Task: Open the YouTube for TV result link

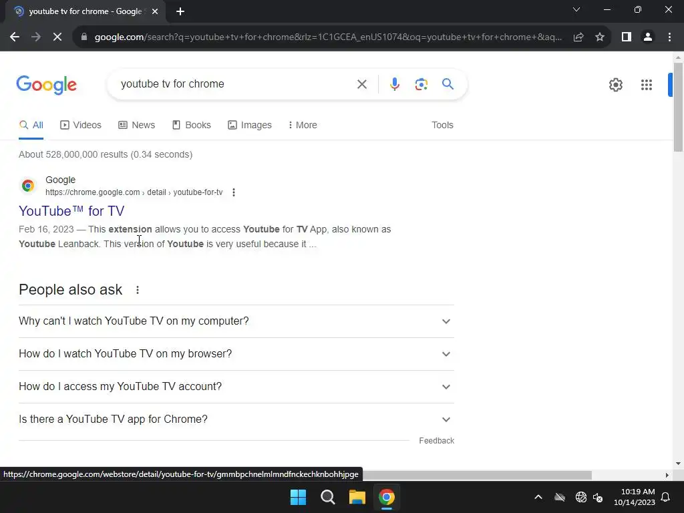Action: (x=71, y=211)
